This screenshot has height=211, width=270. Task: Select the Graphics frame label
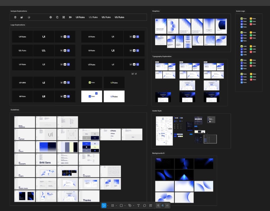(156, 11)
